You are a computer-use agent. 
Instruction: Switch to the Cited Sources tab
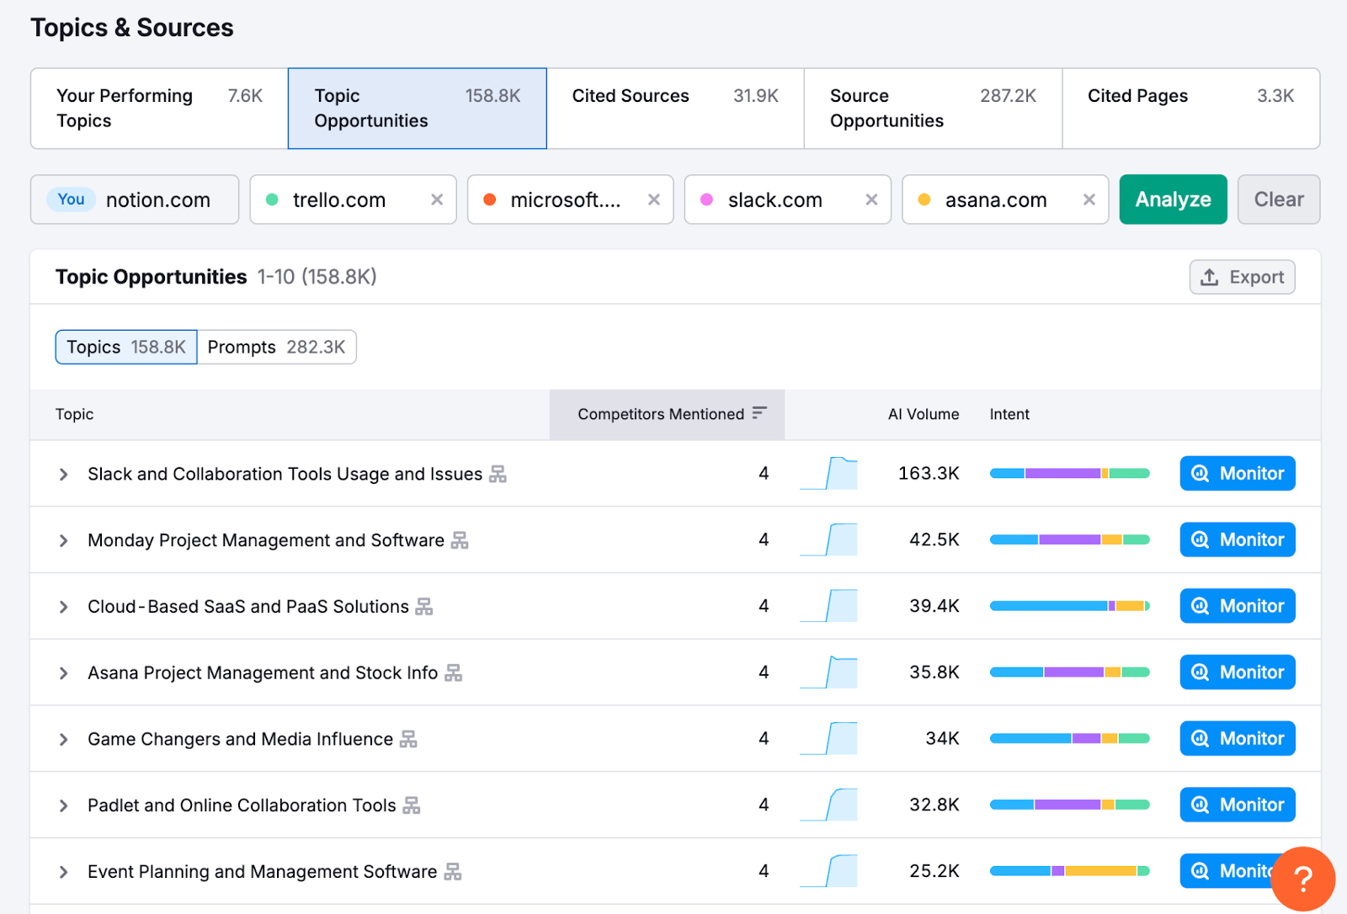click(x=630, y=96)
